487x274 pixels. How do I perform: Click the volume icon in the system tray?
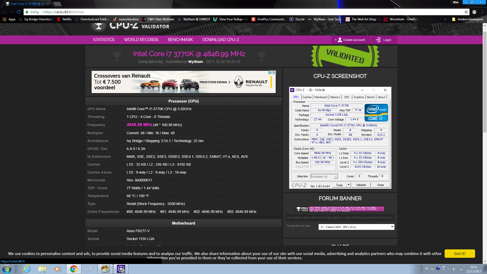click(x=454, y=269)
